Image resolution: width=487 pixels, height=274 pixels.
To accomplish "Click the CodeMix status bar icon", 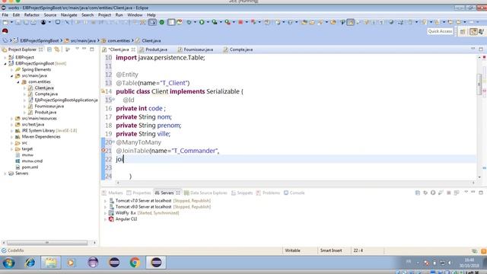I will (4, 250).
